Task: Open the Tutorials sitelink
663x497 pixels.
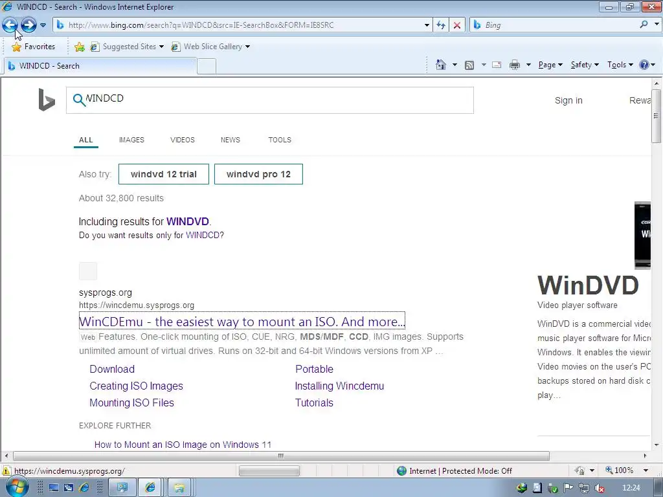Action: tap(314, 403)
